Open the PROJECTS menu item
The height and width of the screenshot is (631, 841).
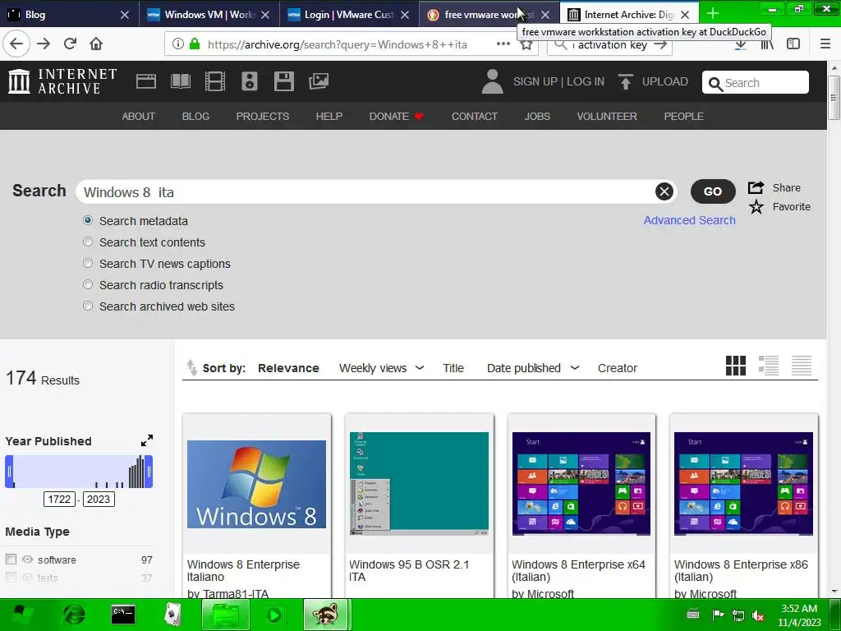(x=263, y=116)
